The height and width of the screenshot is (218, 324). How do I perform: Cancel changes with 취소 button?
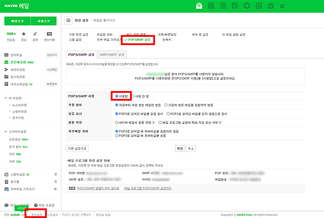191,148
